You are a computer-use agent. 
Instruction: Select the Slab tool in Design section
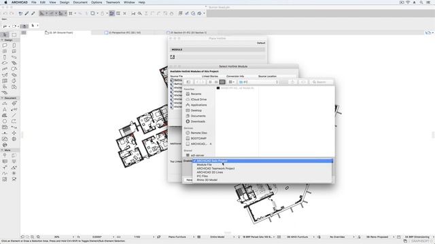coord(5,63)
